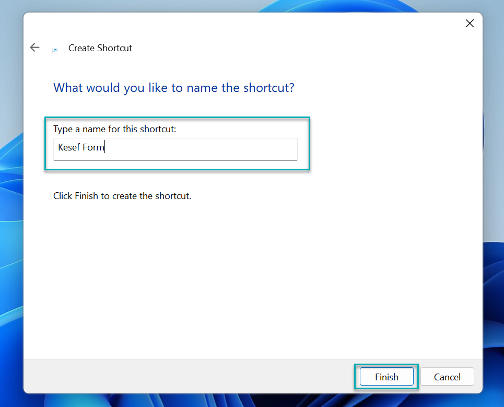Screen dimensions: 504x407
Task: Close the Create Shortcut window
Action: (469, 23)
